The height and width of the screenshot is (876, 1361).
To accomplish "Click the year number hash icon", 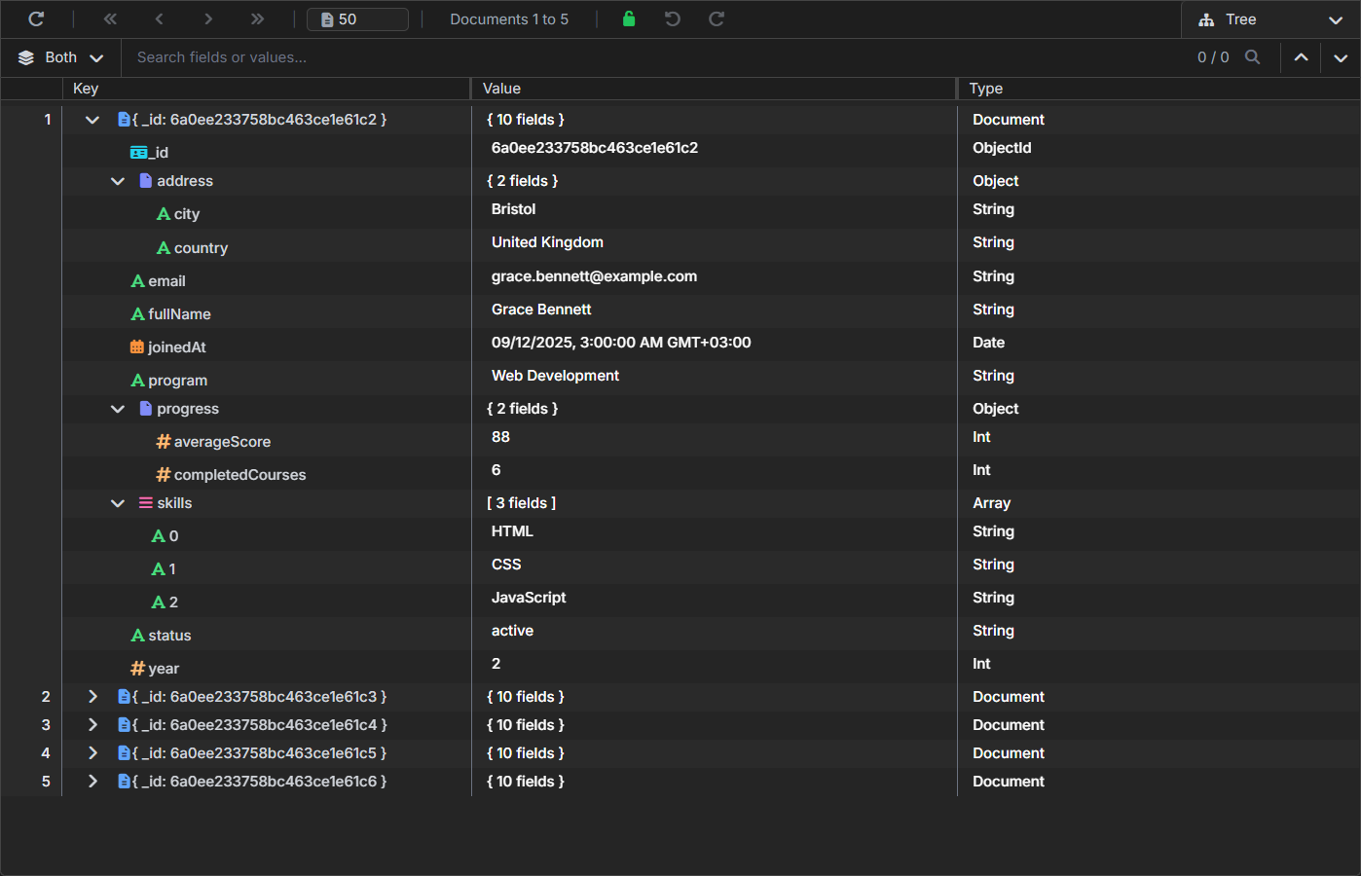I will click(138, 669).
